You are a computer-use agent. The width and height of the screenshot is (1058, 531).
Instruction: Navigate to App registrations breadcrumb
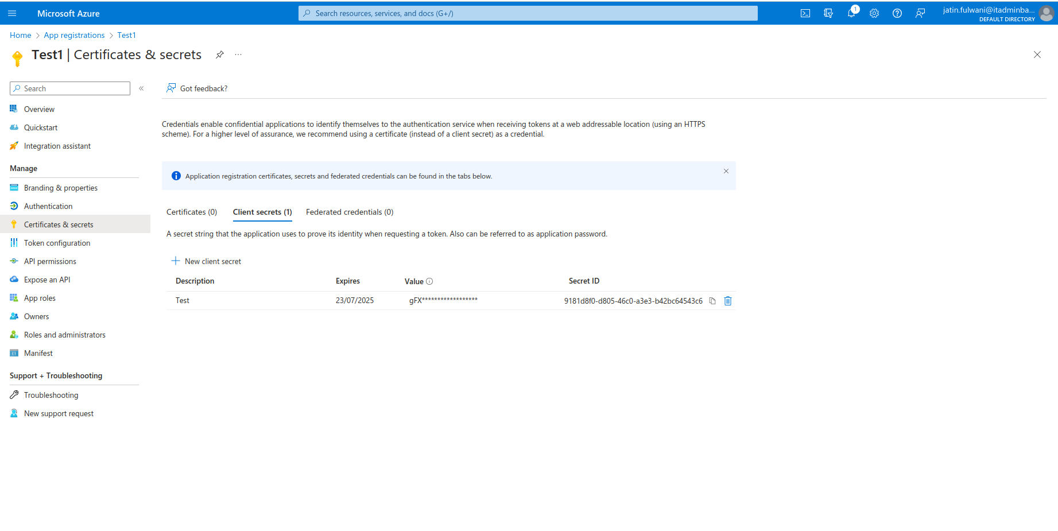click(74, 35)
